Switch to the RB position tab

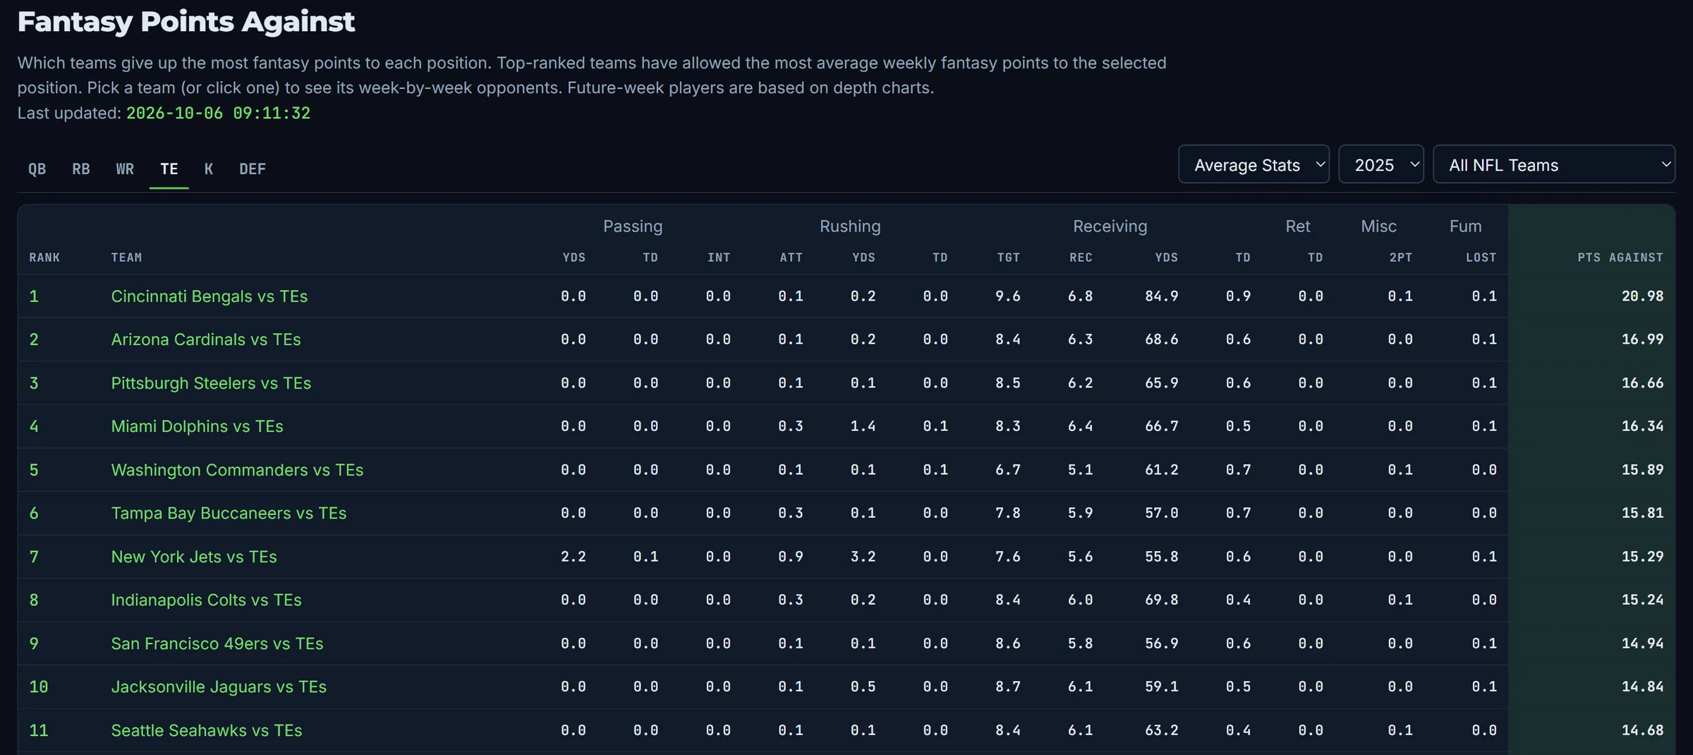81,169
